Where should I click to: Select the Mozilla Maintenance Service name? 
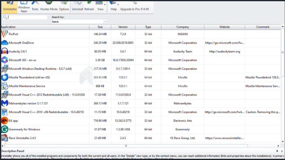click(x=27, y=86)
